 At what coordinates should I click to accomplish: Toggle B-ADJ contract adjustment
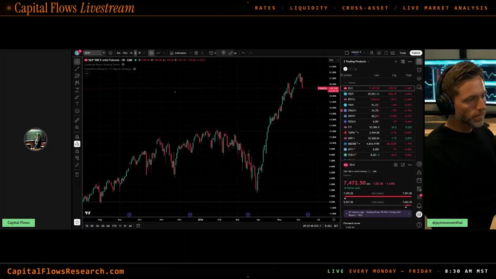328,226
